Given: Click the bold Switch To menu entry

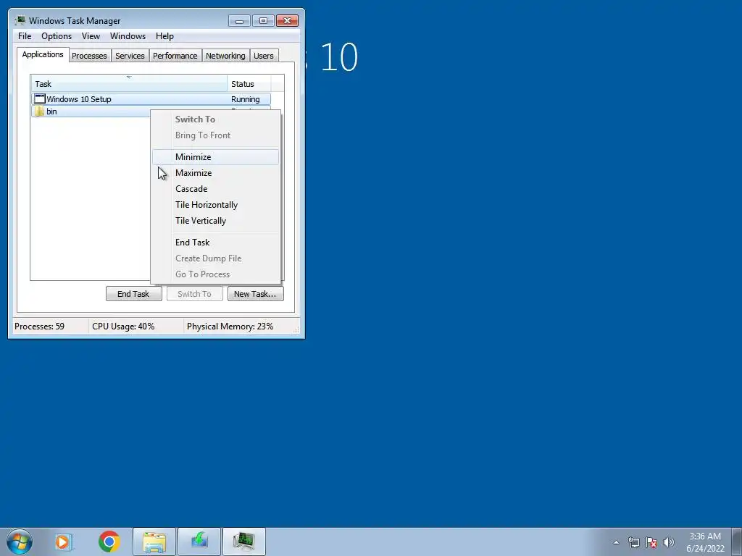Looking at the screenshot, I should [216, 119].
